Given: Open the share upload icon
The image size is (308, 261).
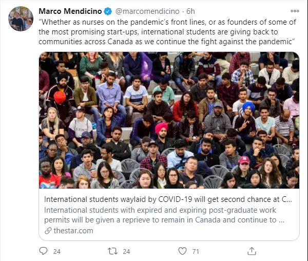Looking at the screenshot, I should (x=252, y=251).
